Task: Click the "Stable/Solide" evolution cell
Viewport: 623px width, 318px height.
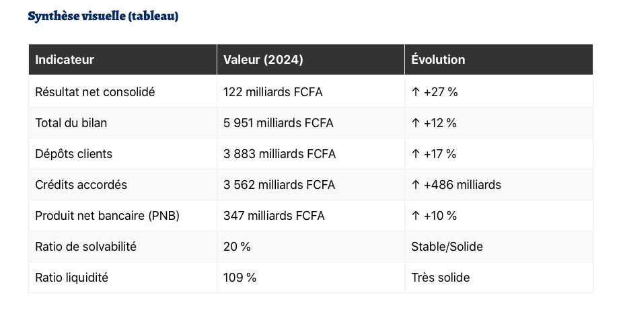Action: 447,247
